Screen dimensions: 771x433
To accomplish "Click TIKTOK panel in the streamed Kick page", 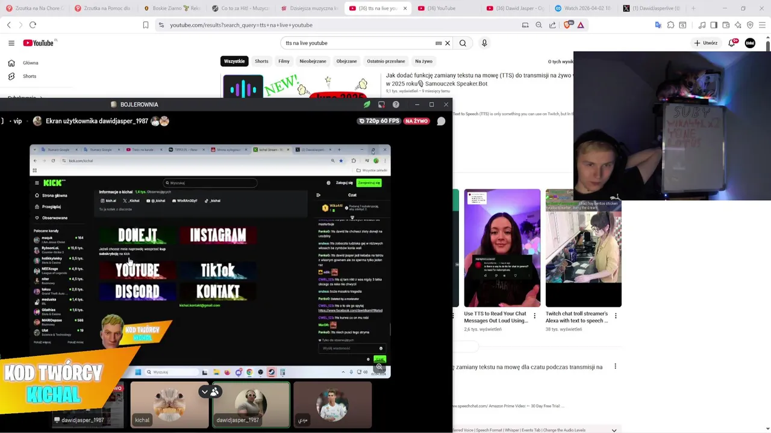I will (218, 271).
